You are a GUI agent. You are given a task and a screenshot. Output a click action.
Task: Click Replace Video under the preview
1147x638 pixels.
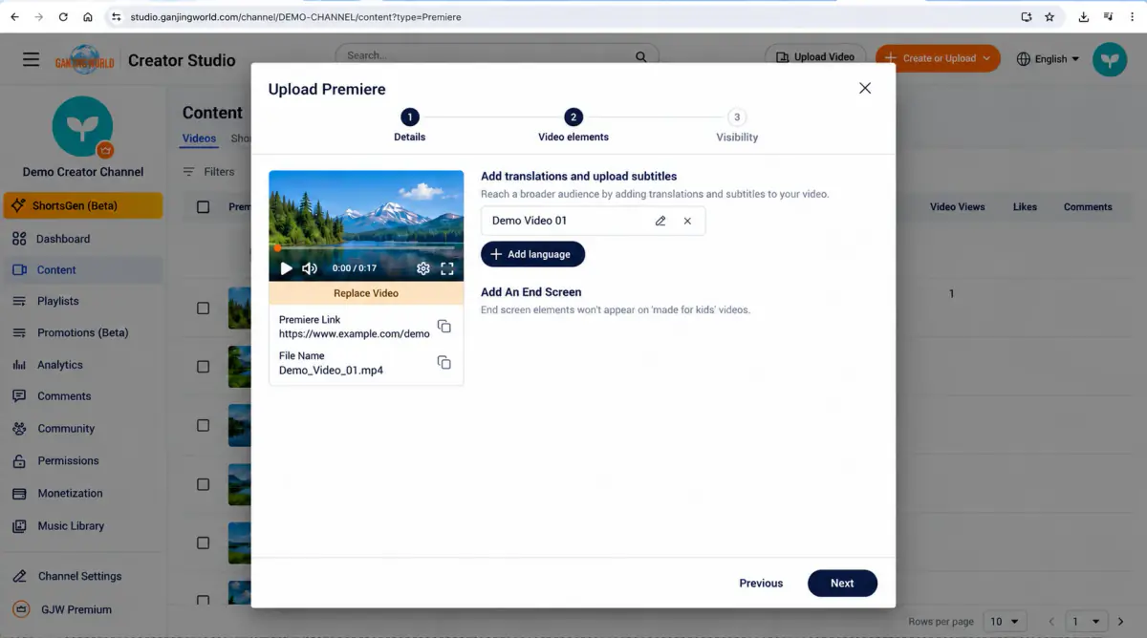point(366,293)
